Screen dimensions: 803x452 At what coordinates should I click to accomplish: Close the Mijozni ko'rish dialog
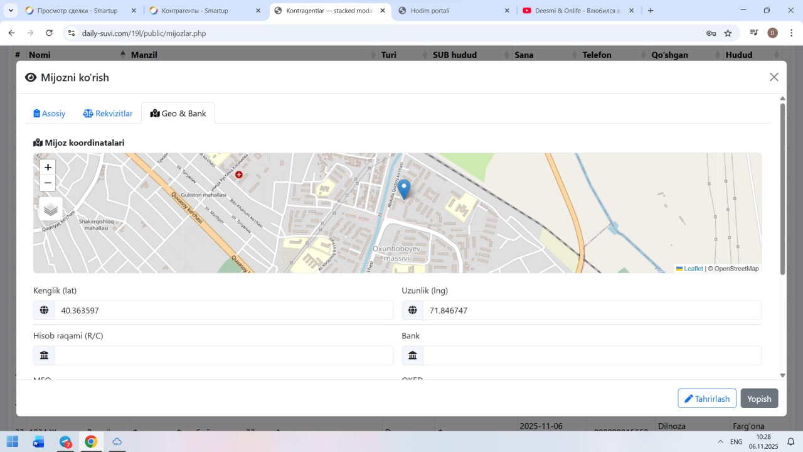[x=774, y=77]
